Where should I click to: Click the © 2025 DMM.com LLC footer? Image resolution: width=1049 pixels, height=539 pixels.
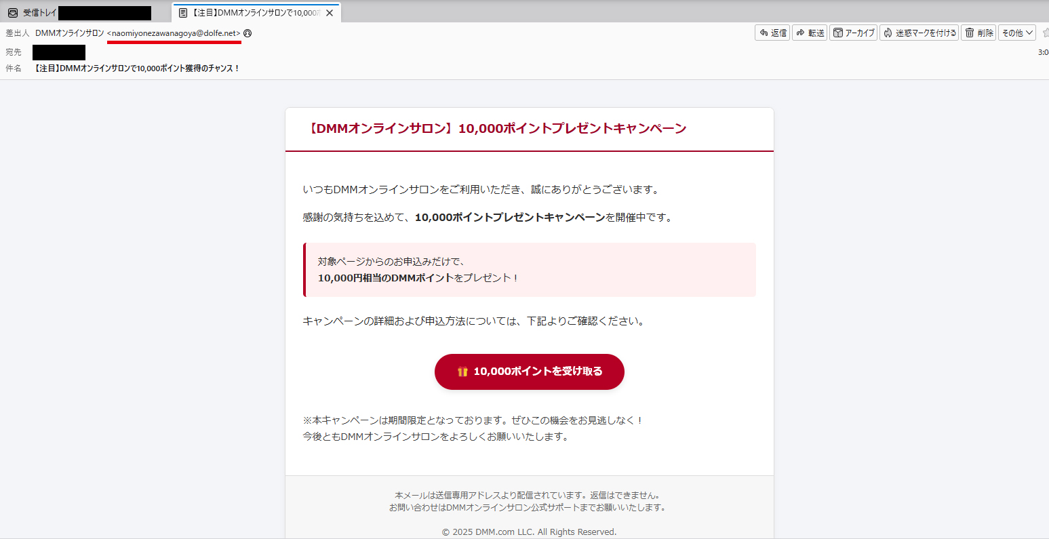point(529,532)
